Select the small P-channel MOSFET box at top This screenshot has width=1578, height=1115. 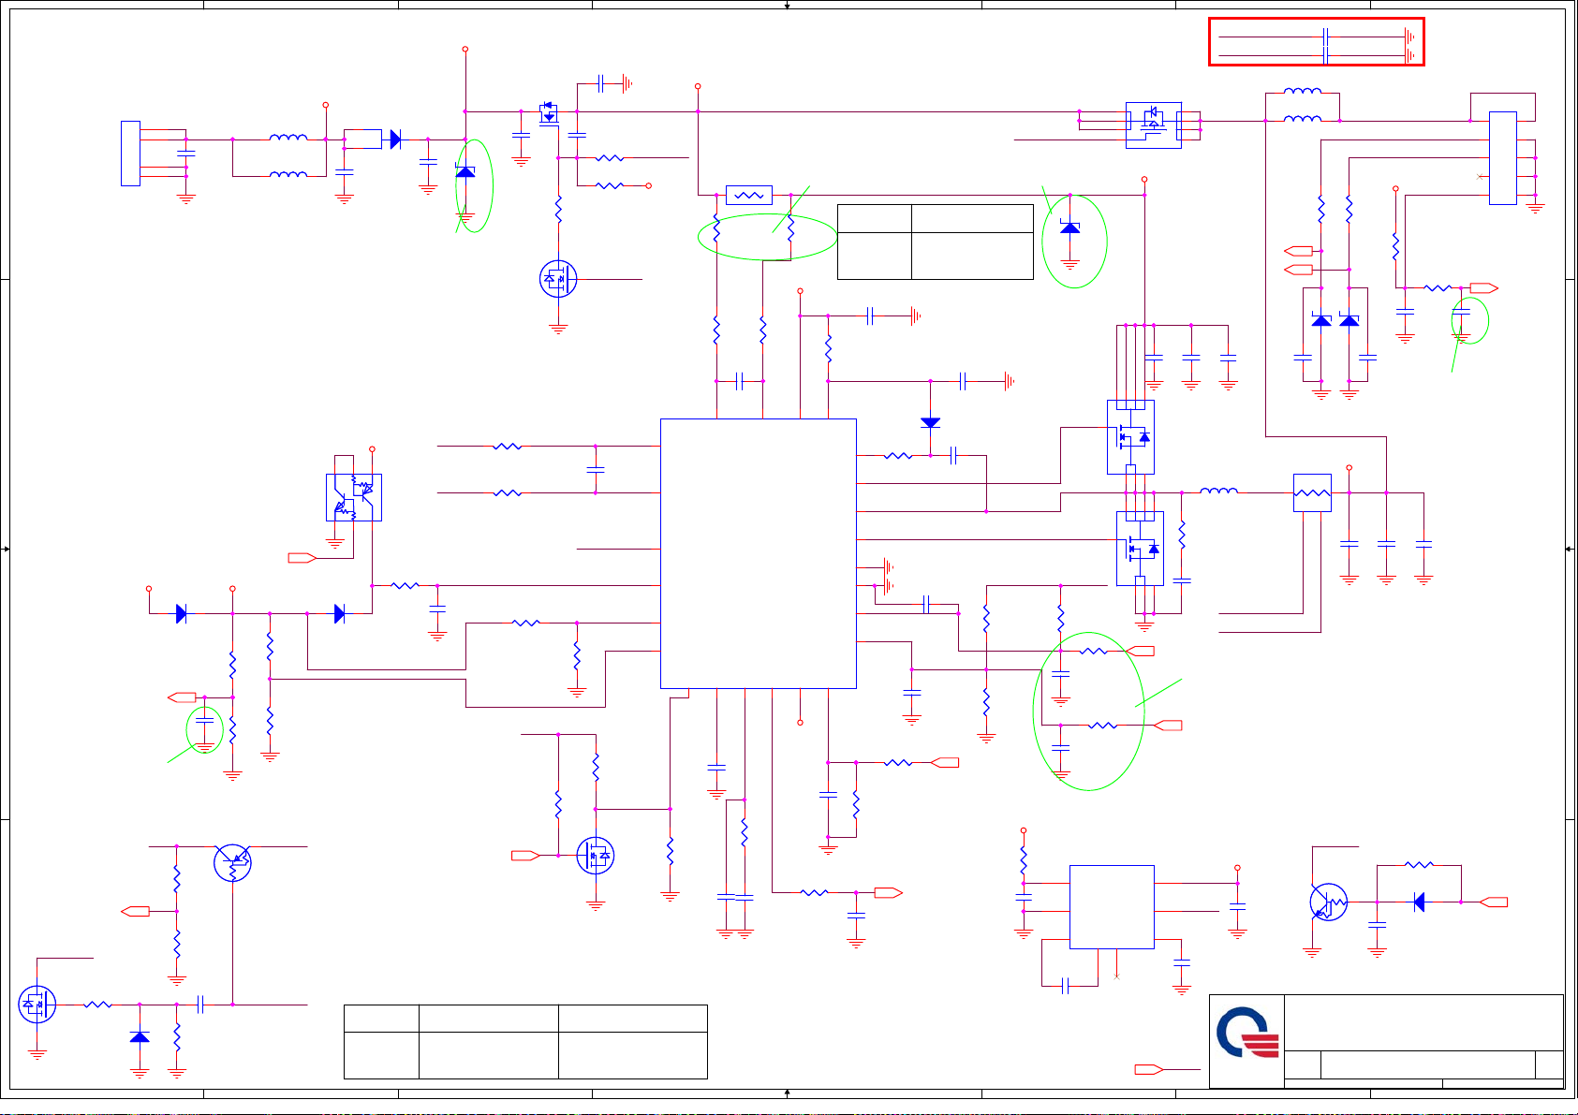point(549,113)
